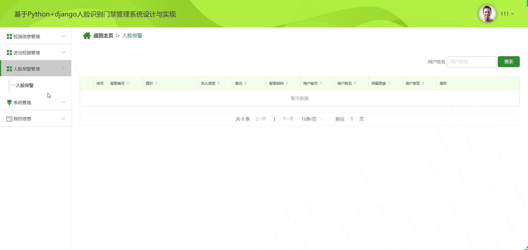The width and height of the screenshot is (528, 250).
Task: Toggle the select-all checkbox in table header
Action: point(85,83)
